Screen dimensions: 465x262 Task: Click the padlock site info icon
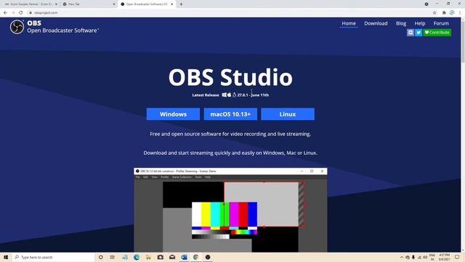(x=31, y=13)
